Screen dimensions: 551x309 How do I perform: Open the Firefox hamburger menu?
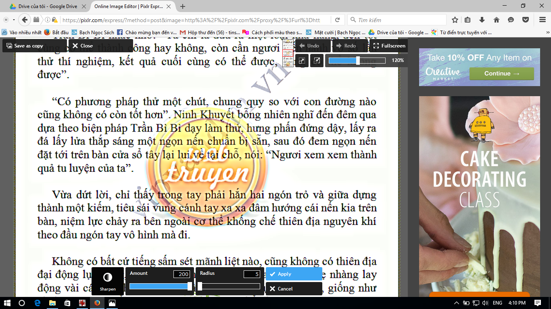pyautogui.click(x=542, y=20)
